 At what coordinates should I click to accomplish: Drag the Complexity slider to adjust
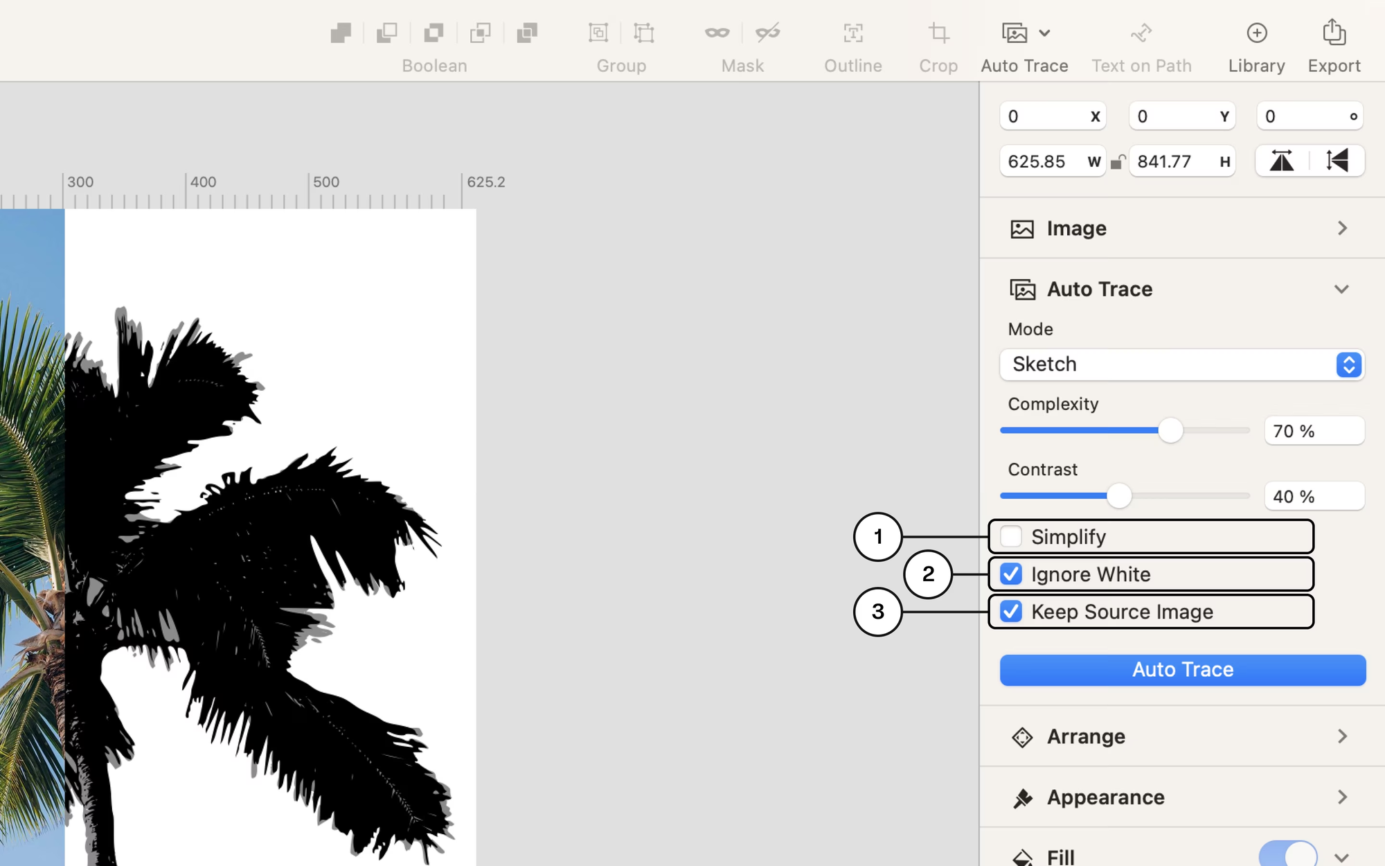click(x=1169, y=429)
